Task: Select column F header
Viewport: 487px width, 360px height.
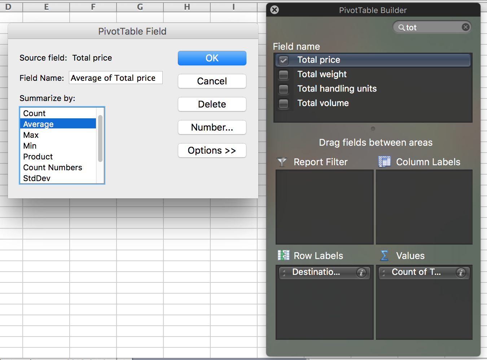Action: pyautogui.click(x=93, y=7)
